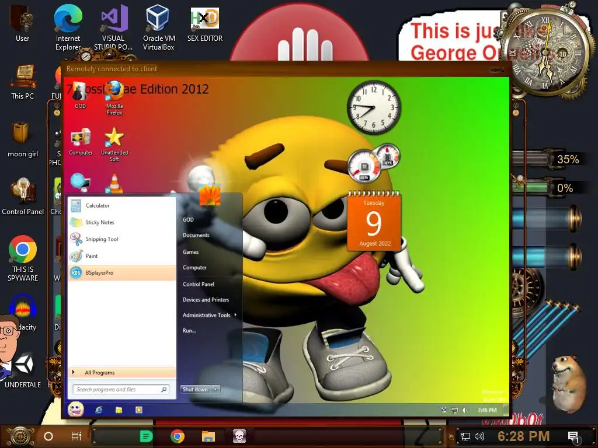Open the host Control Panel desktop icon
This screenshot has height=448, width=598.
[23, 197]
